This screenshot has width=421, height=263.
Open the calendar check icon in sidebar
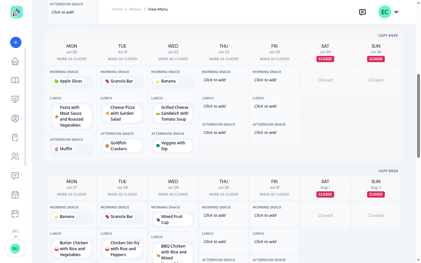[15, 214]
